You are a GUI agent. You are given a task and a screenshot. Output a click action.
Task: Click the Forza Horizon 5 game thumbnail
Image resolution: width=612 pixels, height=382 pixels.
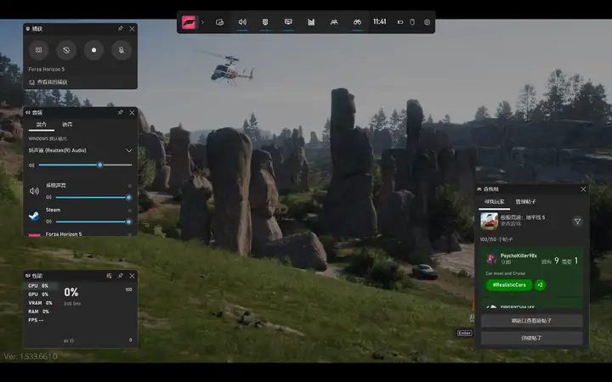[x=489, y=221]
